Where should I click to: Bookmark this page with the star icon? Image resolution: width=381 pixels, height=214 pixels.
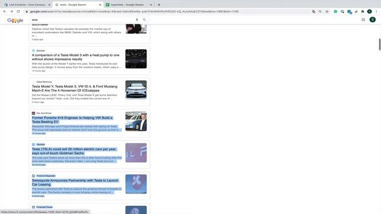[x=327, y=11]
